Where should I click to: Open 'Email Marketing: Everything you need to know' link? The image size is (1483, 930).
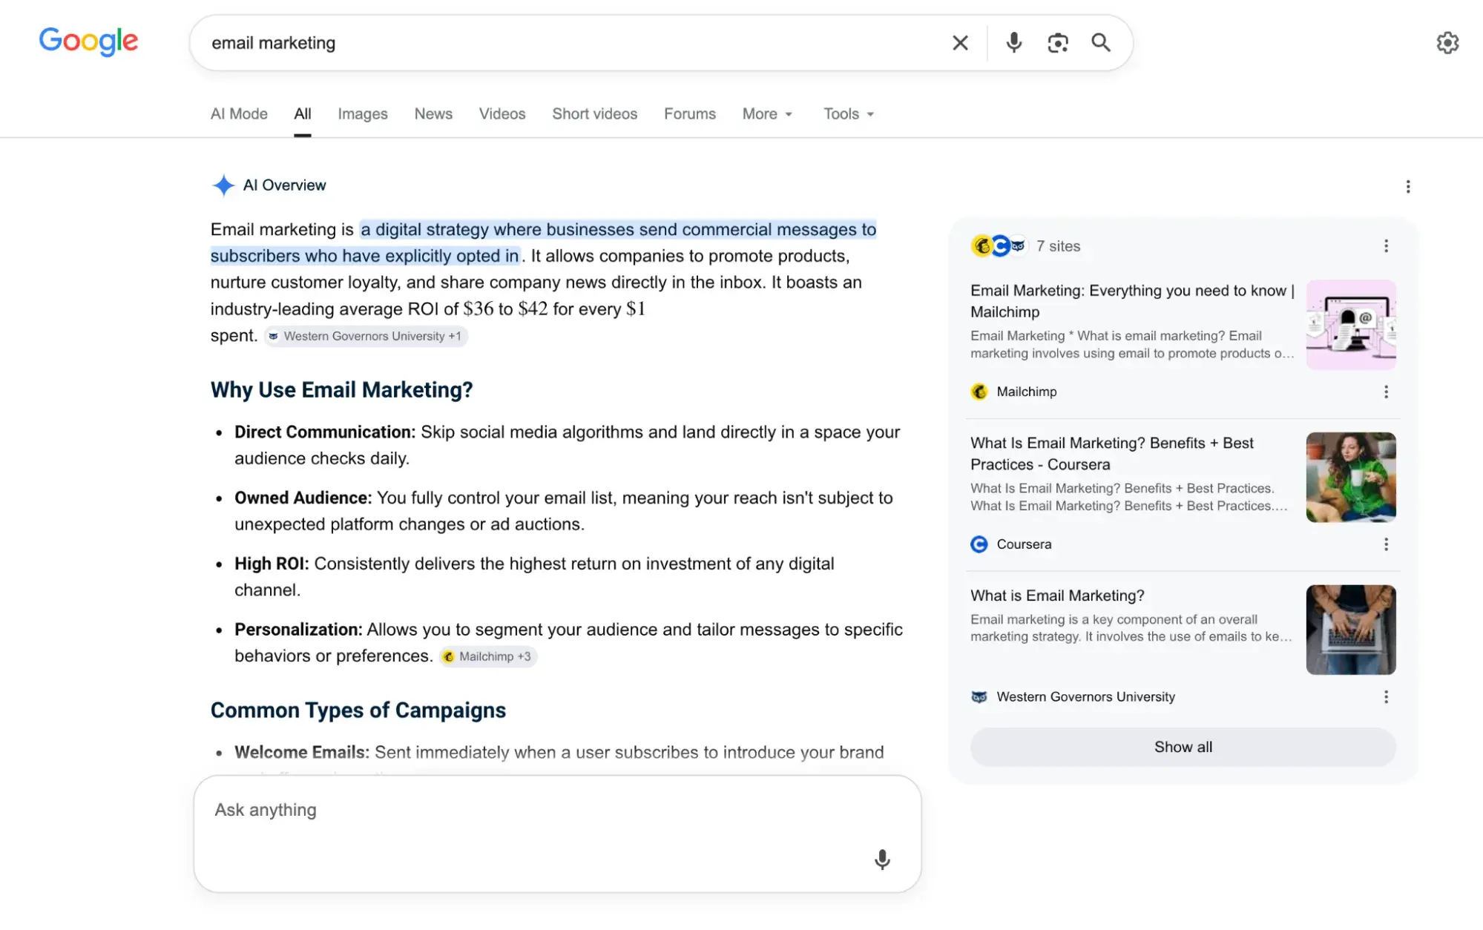pos(1132,301)
